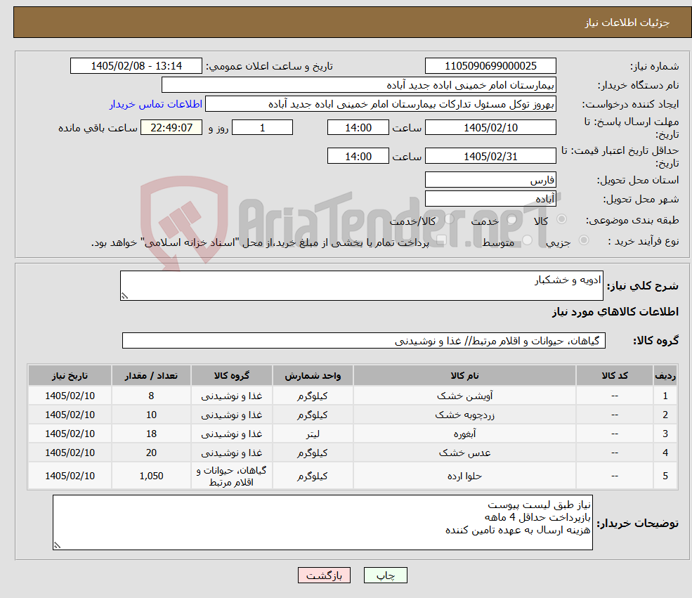Click the buyer notes text area

(x=322, y=523)
